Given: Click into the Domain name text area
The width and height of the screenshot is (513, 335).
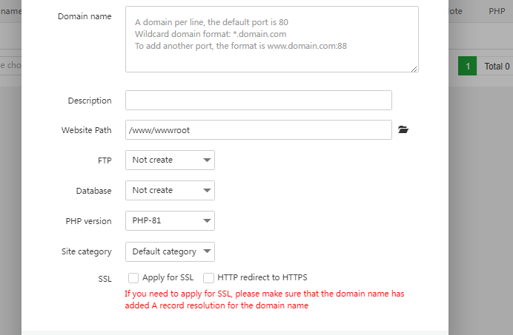Looking at the screenshot, I should pos(271,39).
